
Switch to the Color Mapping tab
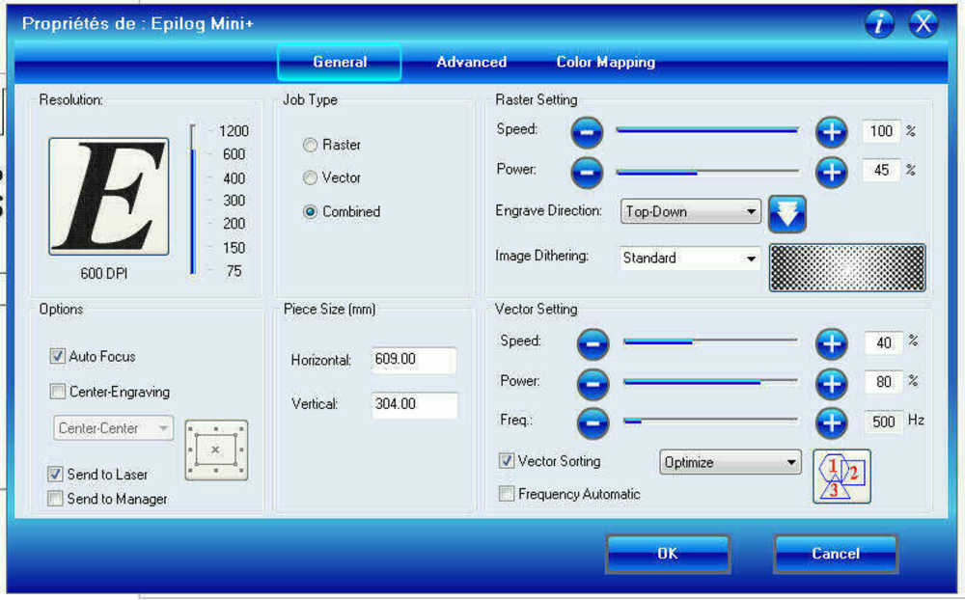606,62
